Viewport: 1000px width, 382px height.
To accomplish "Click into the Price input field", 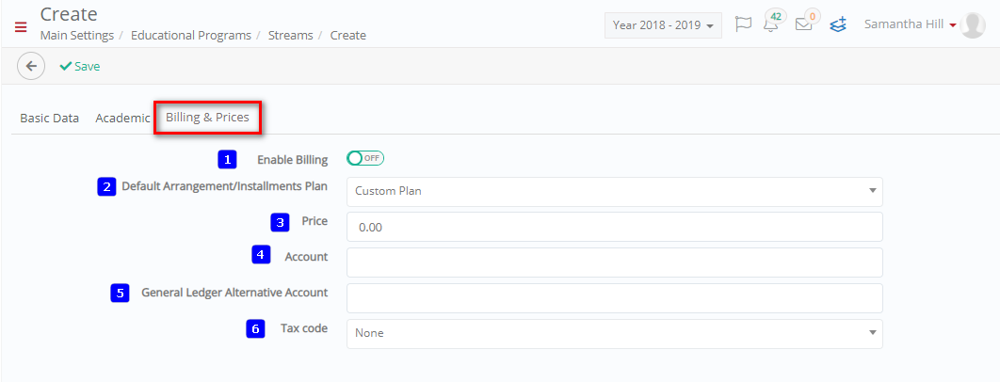I will [x=614, y=227].
